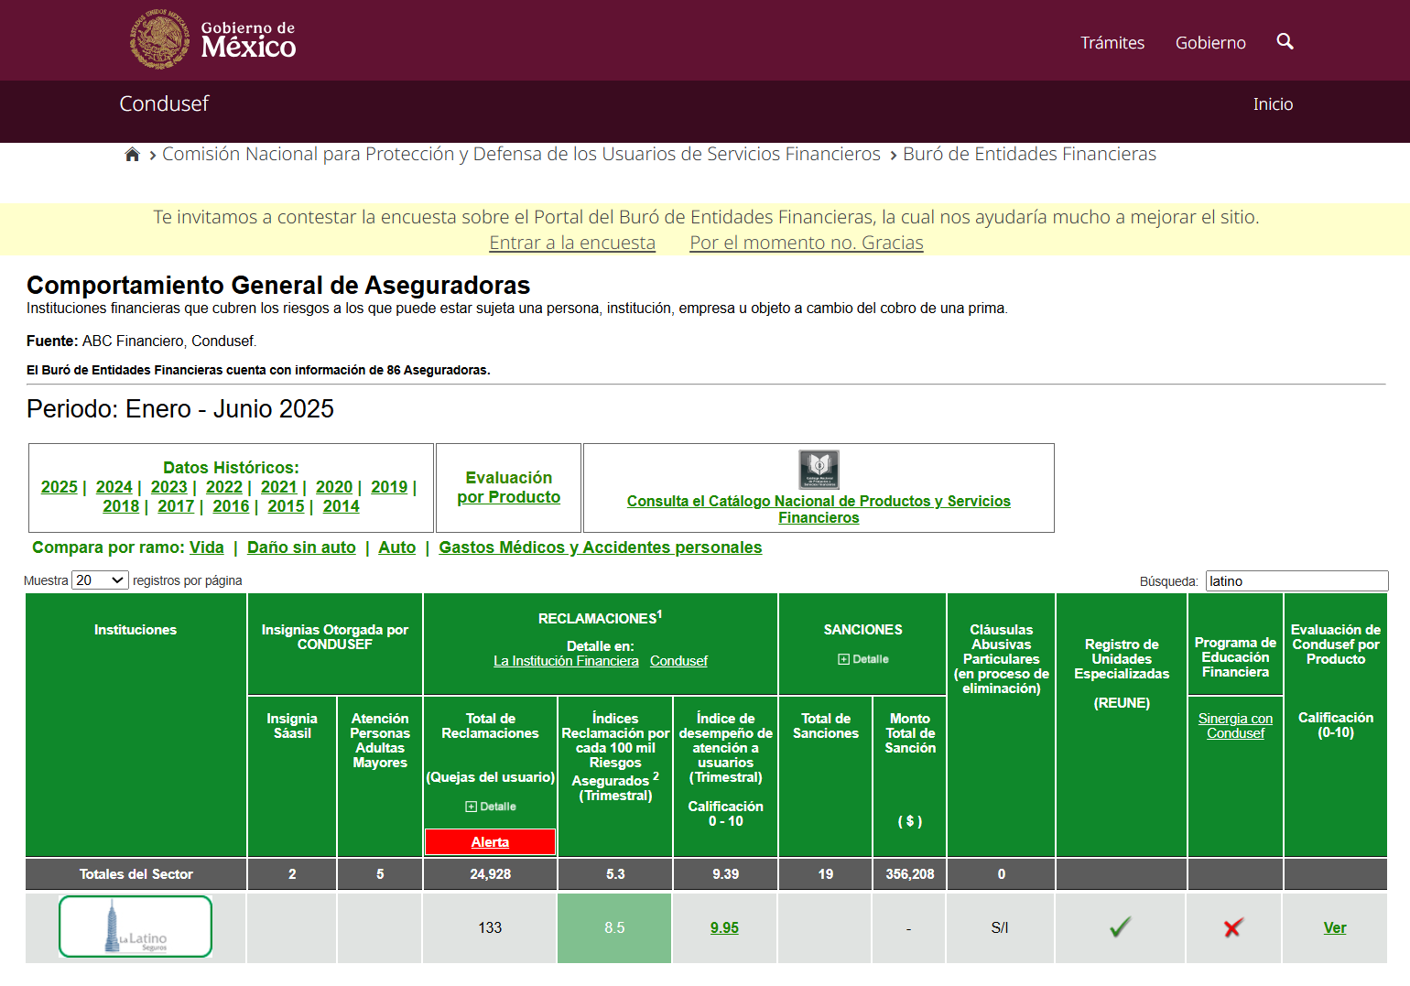Open the search magnifier icon

[x=1285, y=41]
